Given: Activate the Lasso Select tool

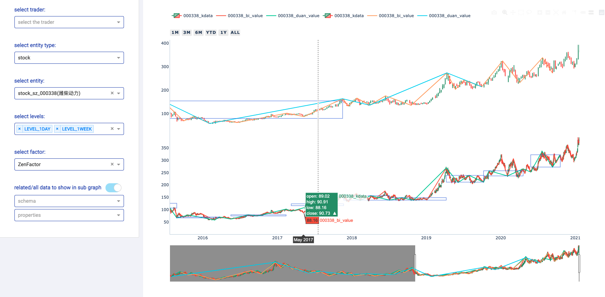Looking at the screenshot, I should tap(529, 12).
